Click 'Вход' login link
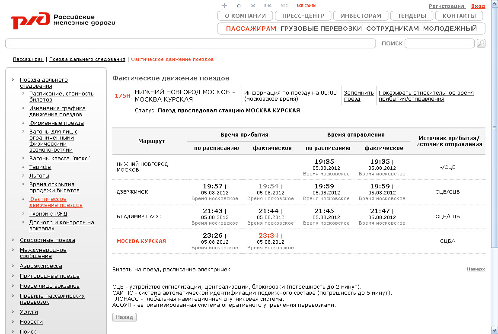The image size is (498, 334). click(478, 6)
